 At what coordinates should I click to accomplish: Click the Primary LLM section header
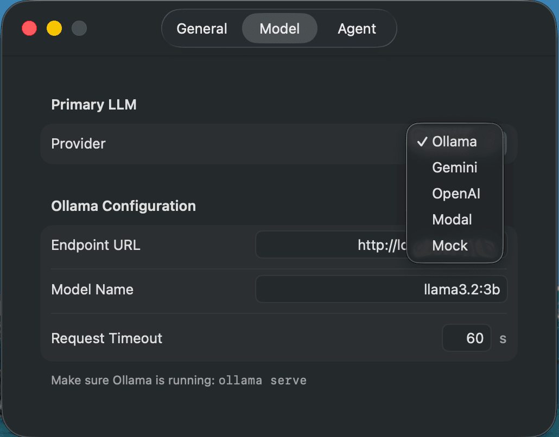pyautogui.click(x=93, y=105)
